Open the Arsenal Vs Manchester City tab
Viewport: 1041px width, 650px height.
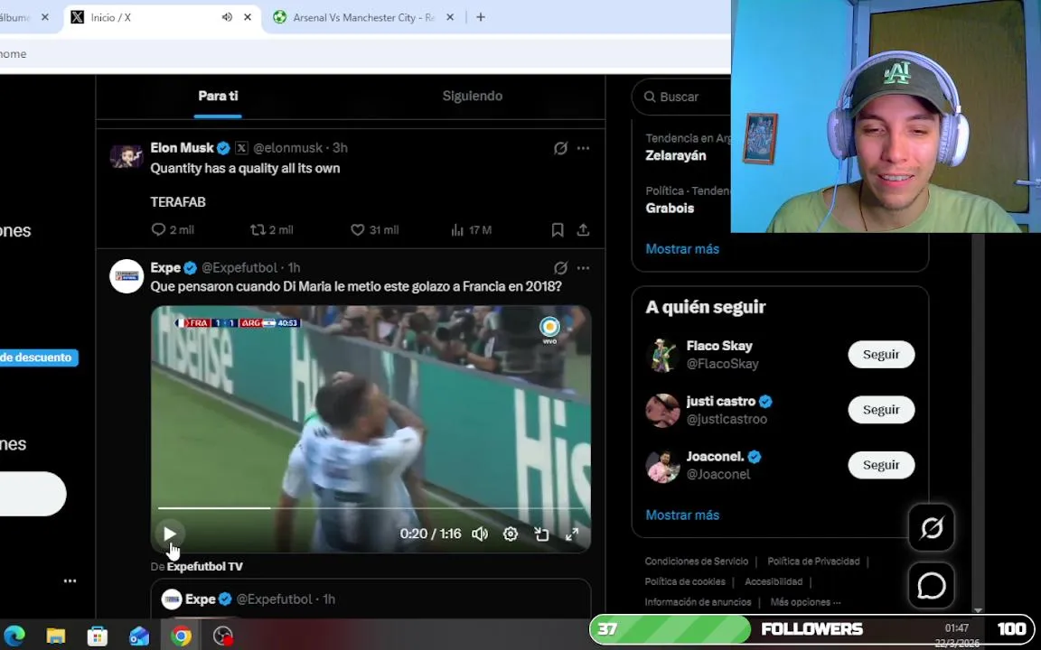click(x=362, y=17)
